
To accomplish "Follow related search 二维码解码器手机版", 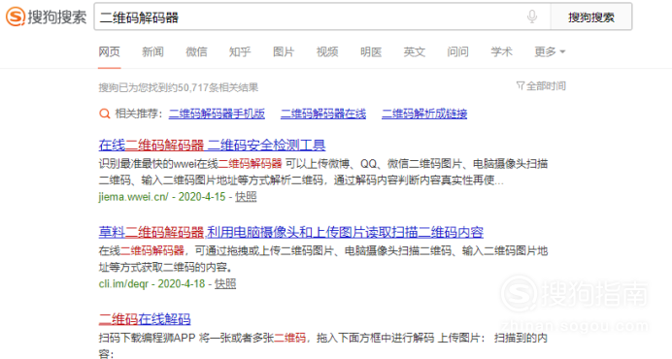I will click(217, 114).
